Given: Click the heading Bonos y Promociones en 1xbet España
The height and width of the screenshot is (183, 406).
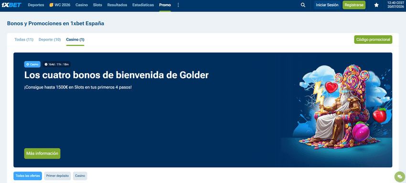Looking at the screenshot, I should [56, 23].
